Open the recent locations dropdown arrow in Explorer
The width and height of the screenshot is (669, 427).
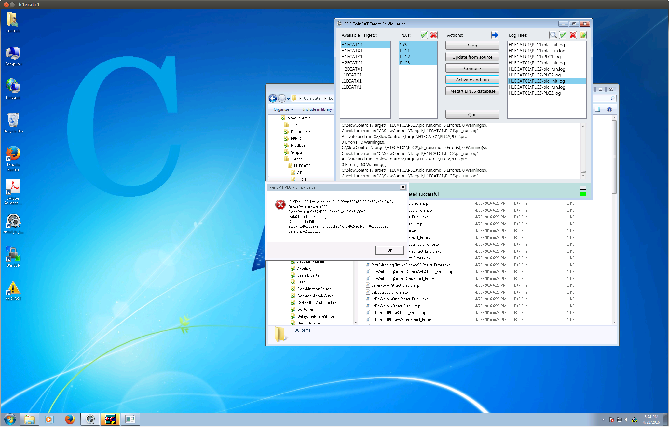coord(288,98)
